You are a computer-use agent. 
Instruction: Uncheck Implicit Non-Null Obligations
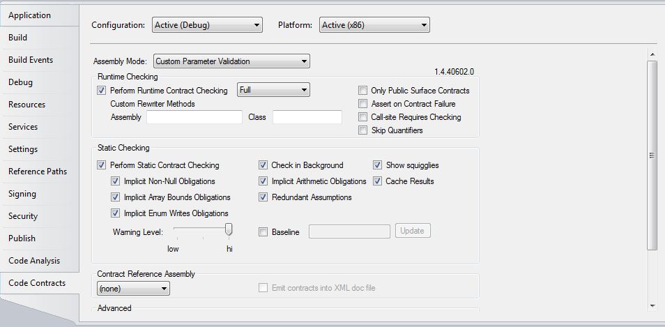point(116,181)
